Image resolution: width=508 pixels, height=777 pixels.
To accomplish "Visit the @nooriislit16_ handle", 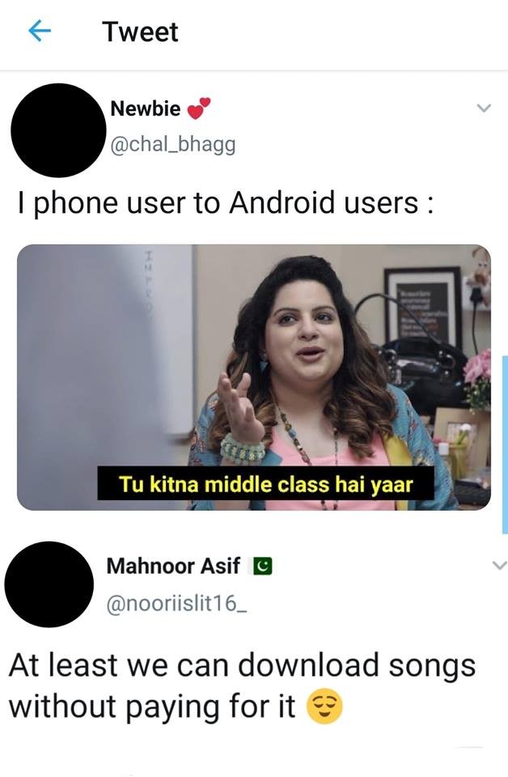I will tap(176, 604).
